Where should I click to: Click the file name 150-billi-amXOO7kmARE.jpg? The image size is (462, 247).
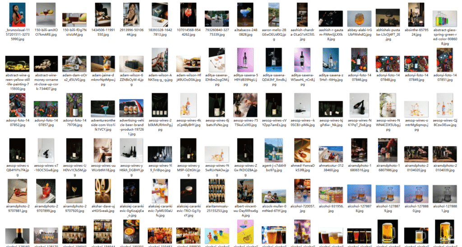[x=46, y=32]
